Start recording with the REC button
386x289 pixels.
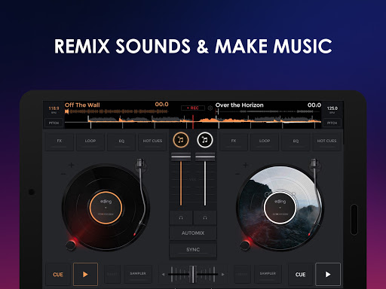(193, 108)
